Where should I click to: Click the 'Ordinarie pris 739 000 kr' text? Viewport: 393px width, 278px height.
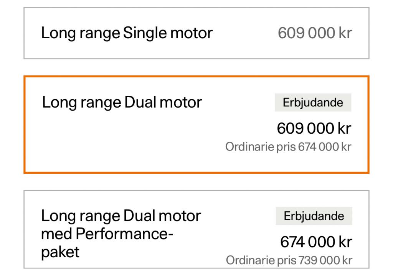point(289,260)
